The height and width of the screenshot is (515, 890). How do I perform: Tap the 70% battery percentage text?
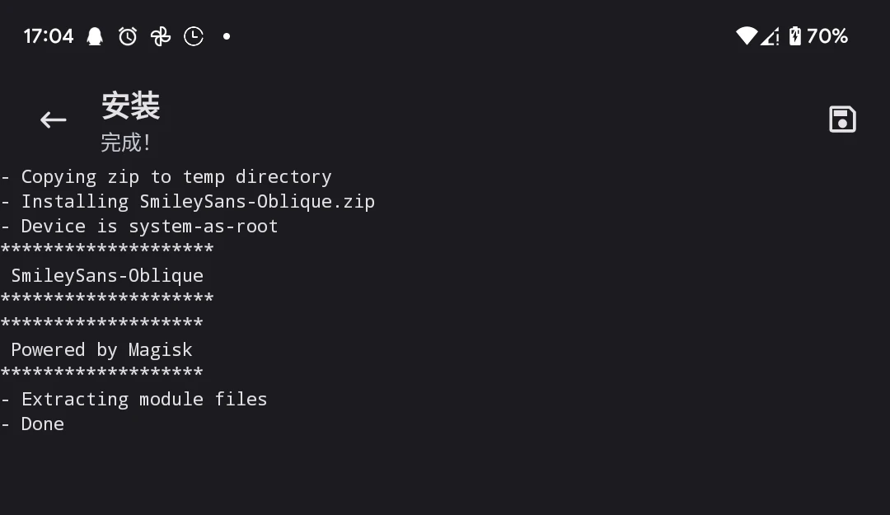click(x=827, y=36)
